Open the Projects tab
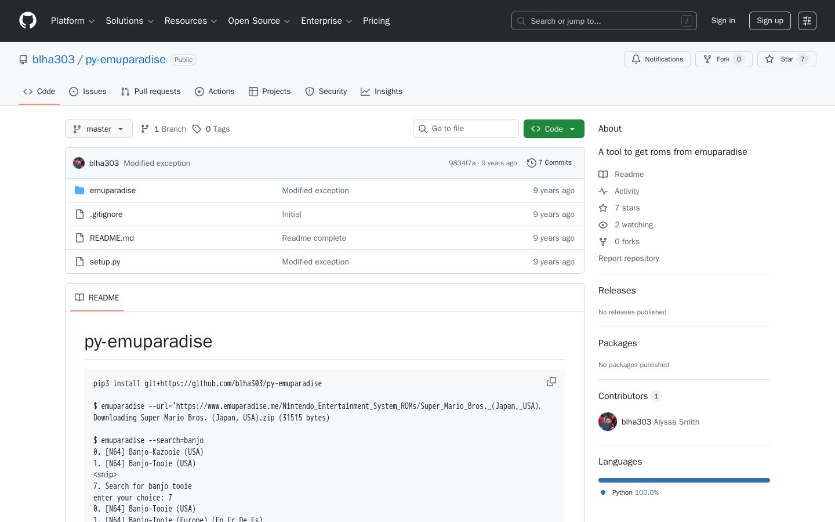The width and height of the screenshot is (835, 522). pyautogui.click(x=270, y=92)
